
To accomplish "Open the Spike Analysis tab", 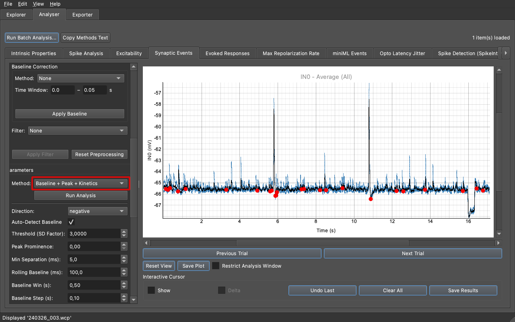I will pyautogui.click(x=86, y=53).
